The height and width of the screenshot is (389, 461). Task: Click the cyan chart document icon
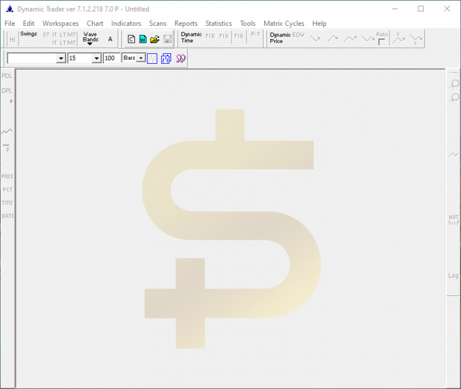(143, 39)
